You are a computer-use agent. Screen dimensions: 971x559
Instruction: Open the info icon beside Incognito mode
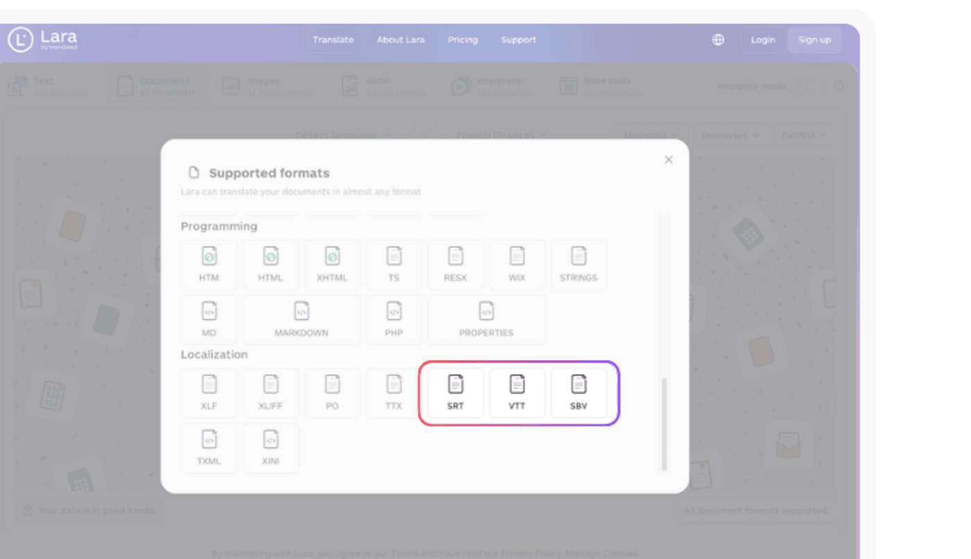(839, 87)
